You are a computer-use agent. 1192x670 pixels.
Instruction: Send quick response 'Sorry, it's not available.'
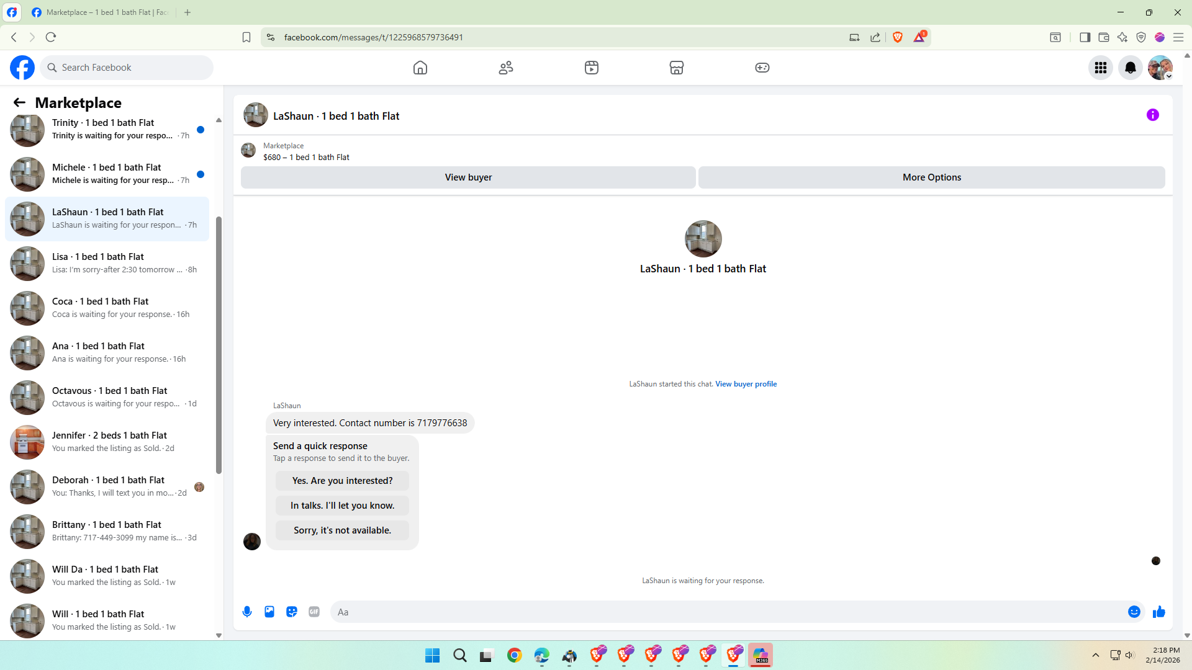(342, 530)
